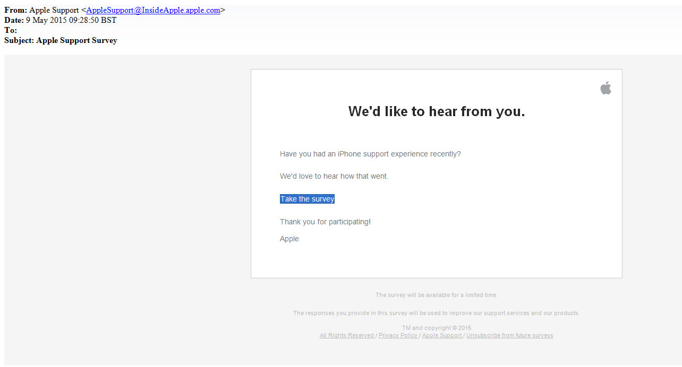Click the text Have you had an iPhone support experience recently?

tap(370, 154)
